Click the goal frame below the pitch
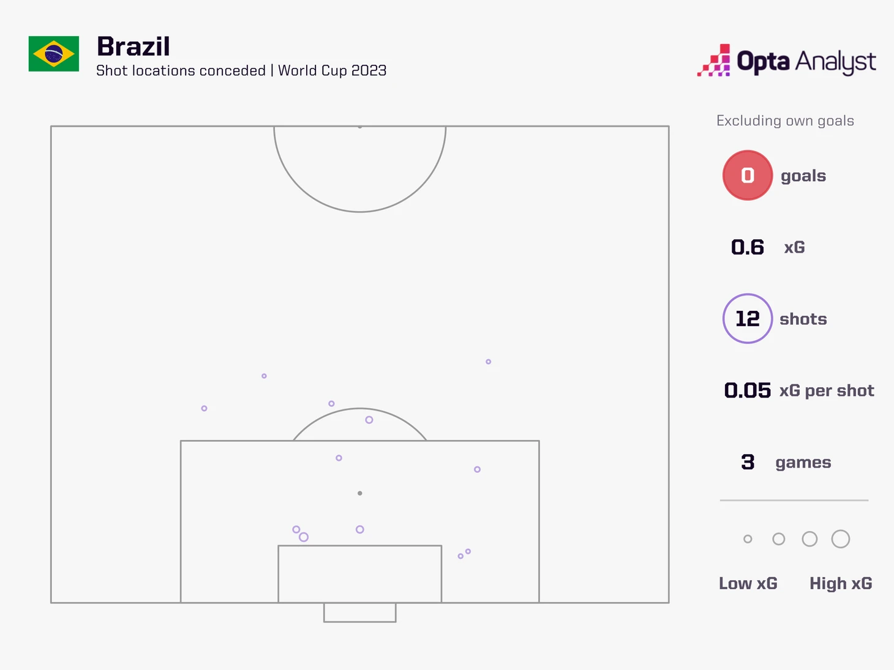Screen dimensions: 894x670 pos(360,612)
